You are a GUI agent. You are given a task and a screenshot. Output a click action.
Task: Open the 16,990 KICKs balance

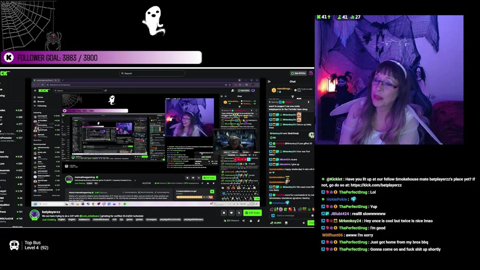[x=277, y=223]
